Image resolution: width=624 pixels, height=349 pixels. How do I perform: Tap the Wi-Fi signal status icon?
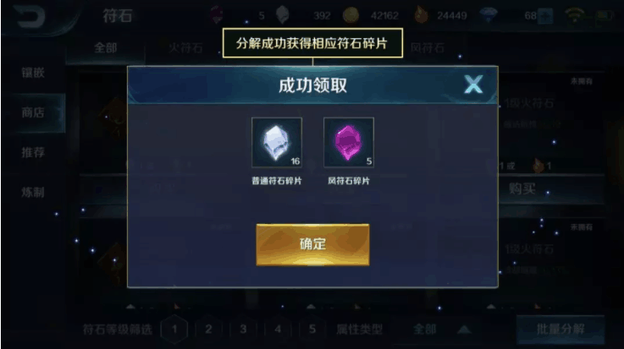coord(575,15)
